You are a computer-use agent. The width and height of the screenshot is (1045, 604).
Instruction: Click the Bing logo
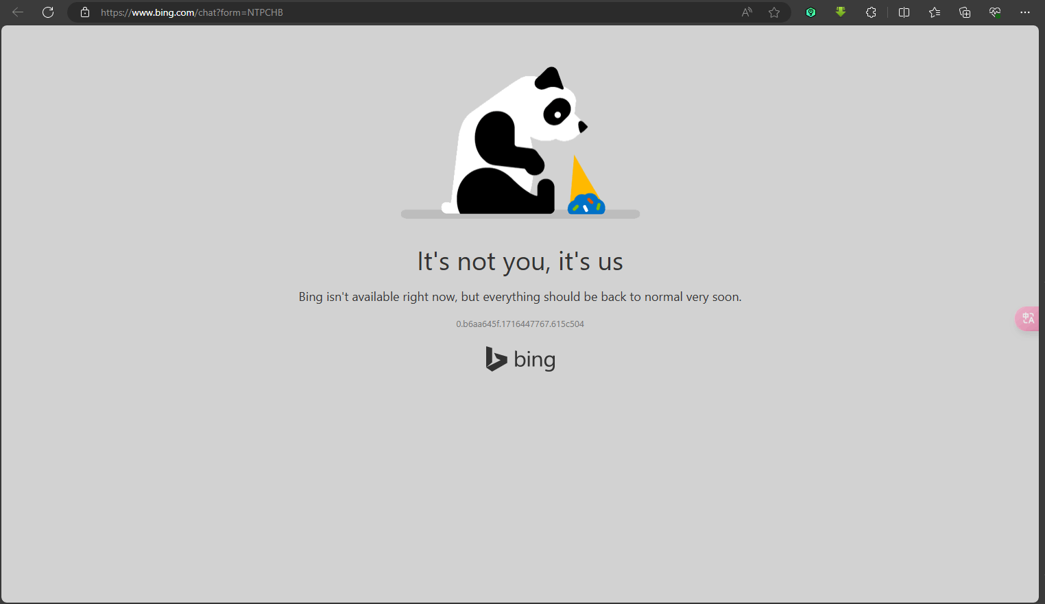coord(520,359)
